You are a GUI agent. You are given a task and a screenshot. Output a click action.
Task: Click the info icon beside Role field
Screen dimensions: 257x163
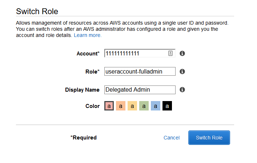(x=182, y=71)
